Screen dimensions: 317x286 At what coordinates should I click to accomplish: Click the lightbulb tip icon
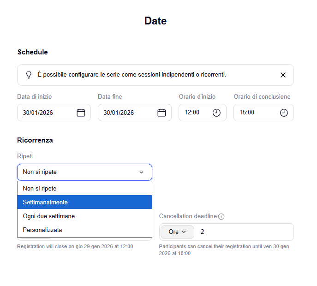[x=29, y=75]
